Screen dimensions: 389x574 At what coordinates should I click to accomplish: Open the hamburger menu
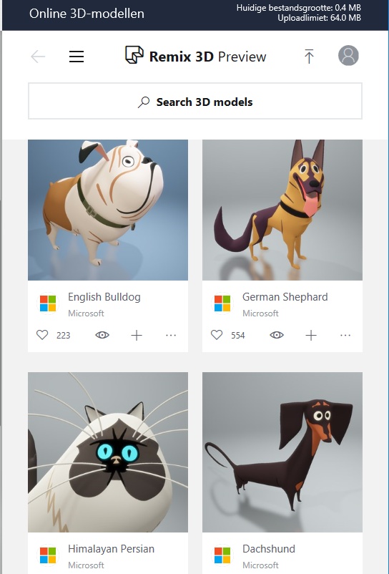click(x=77, y=57)
